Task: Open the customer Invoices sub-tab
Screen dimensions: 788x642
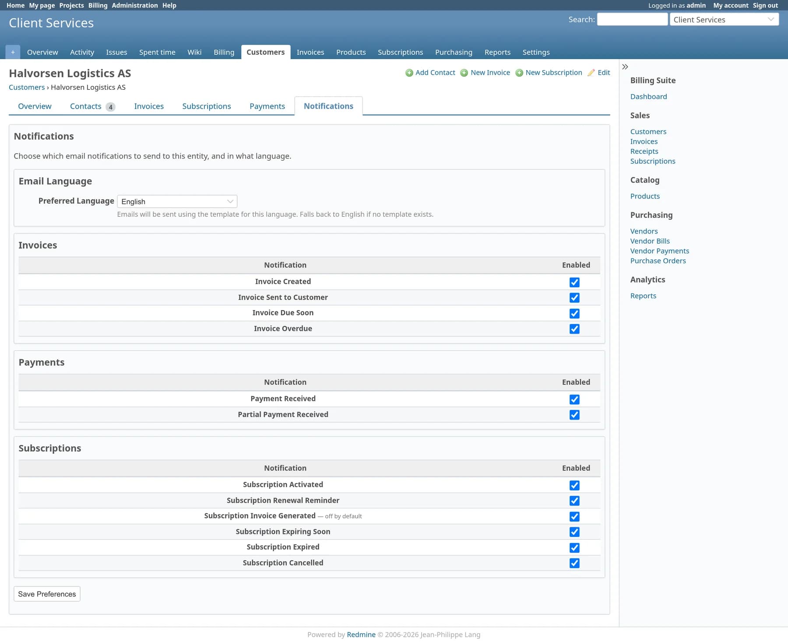Action: click(x=149, y=106)
